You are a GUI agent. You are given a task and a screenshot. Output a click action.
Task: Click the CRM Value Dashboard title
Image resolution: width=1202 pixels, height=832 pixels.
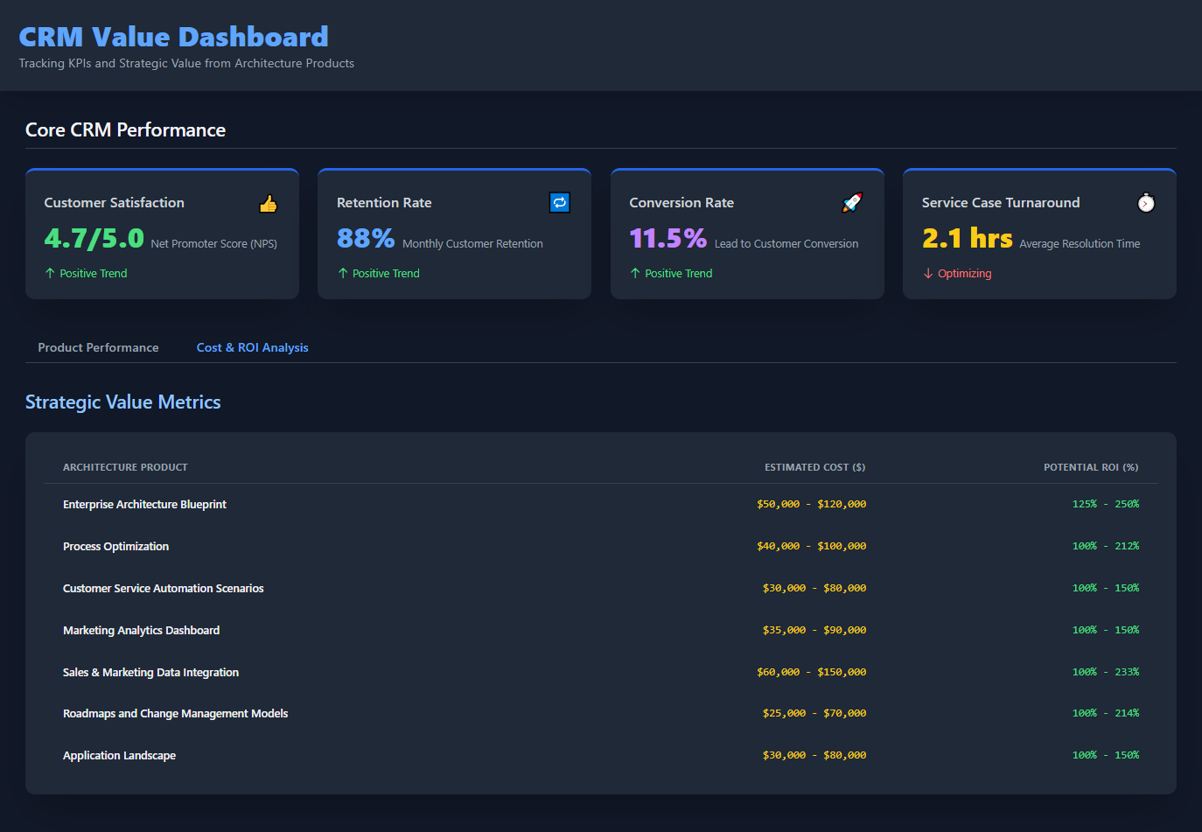(x=173, y=37)
